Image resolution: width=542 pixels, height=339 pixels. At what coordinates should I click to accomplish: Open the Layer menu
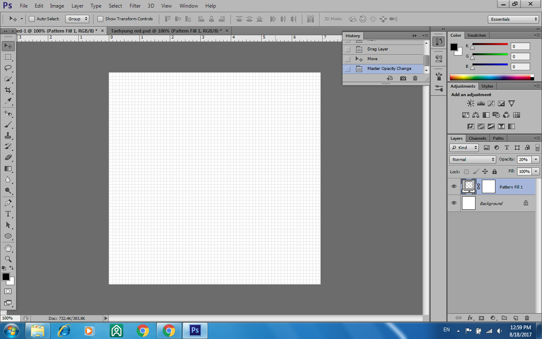(x=77, y=6)
